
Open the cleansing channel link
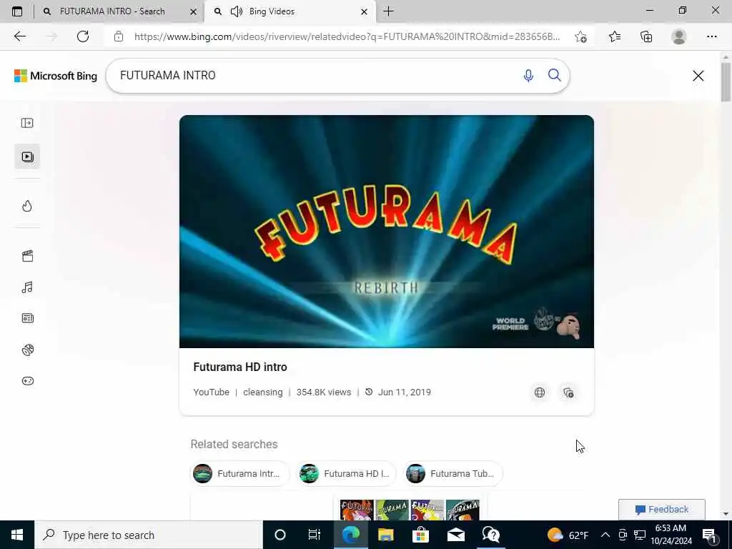[x=263, y=392]
